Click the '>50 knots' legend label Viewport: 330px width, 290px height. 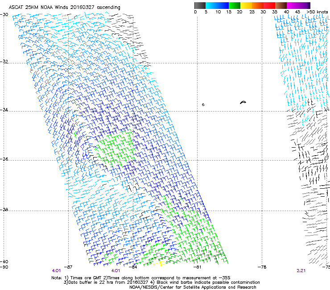click(x=317, y=12)
